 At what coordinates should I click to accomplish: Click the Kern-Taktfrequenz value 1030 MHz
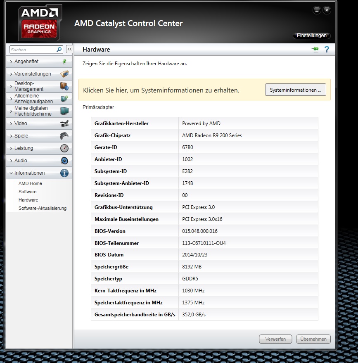point(193,291)
